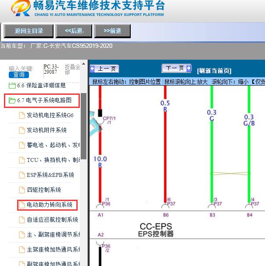Click the sidebar vertical scrollbar thumb
The width and height of the screenshot is (265, 266).
(83, 126)
